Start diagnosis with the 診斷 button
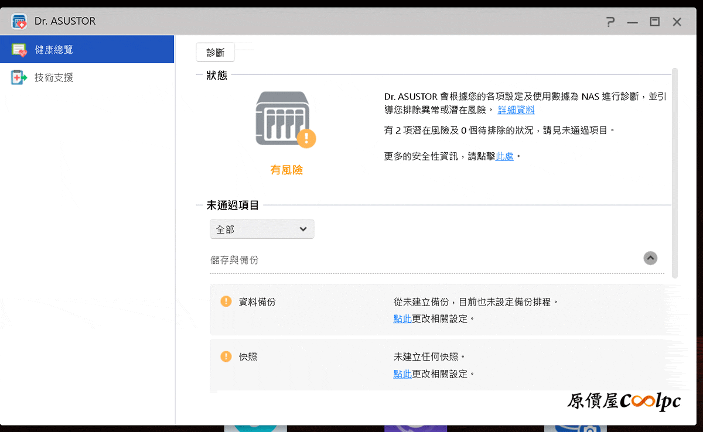The image size is (703, 432). 215,52
